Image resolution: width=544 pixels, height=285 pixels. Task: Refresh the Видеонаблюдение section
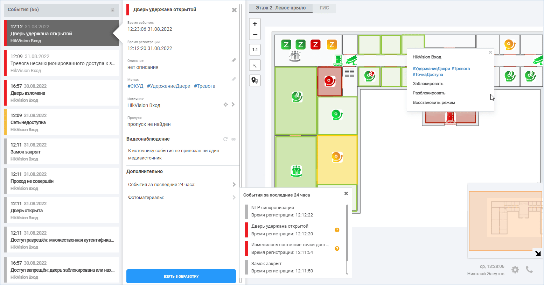point(225,139)
